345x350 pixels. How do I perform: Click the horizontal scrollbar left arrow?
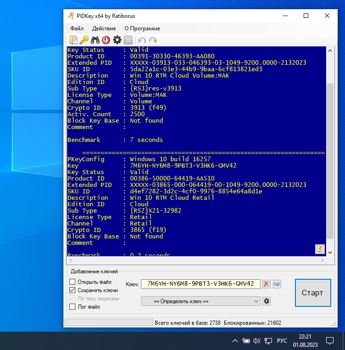pos(71,260)
